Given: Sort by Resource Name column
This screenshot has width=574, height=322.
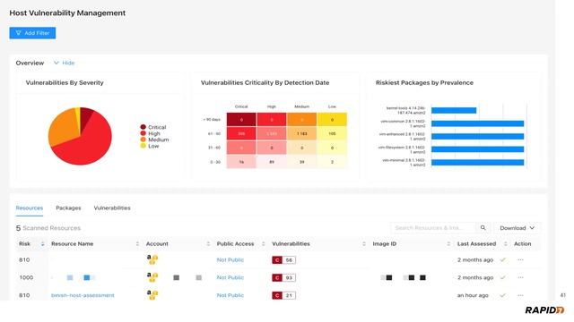Looking at the screenshot, I should click(x=137, y=244).
